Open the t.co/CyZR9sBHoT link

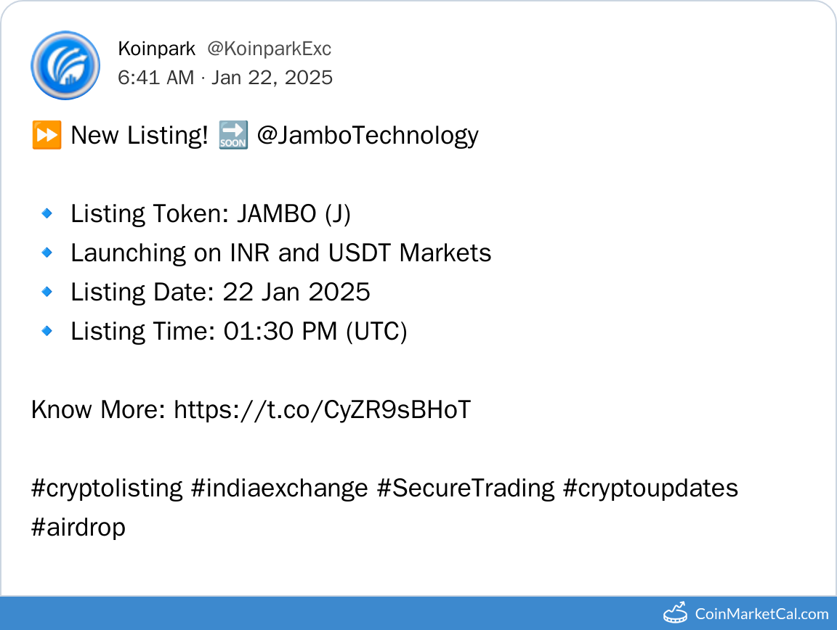click(x=322, y=410)
